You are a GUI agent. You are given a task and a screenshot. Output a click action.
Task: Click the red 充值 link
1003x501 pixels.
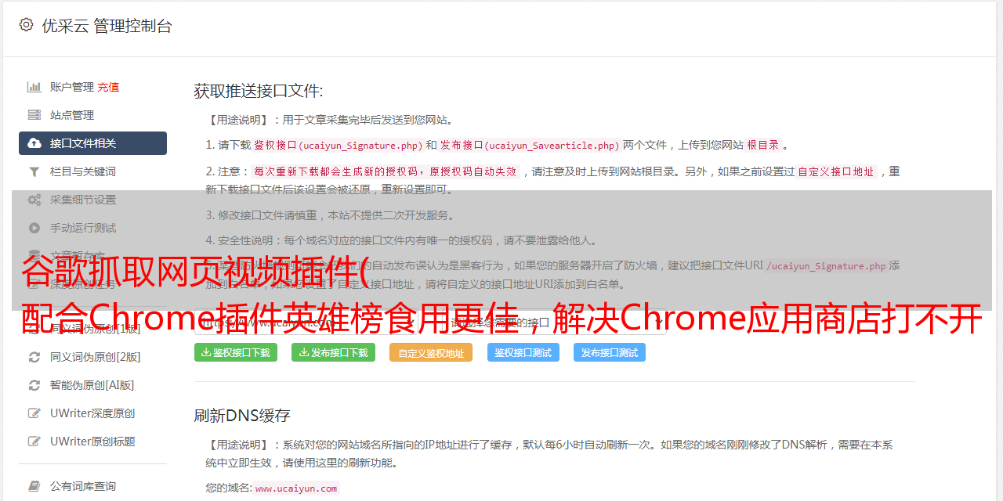109,87
